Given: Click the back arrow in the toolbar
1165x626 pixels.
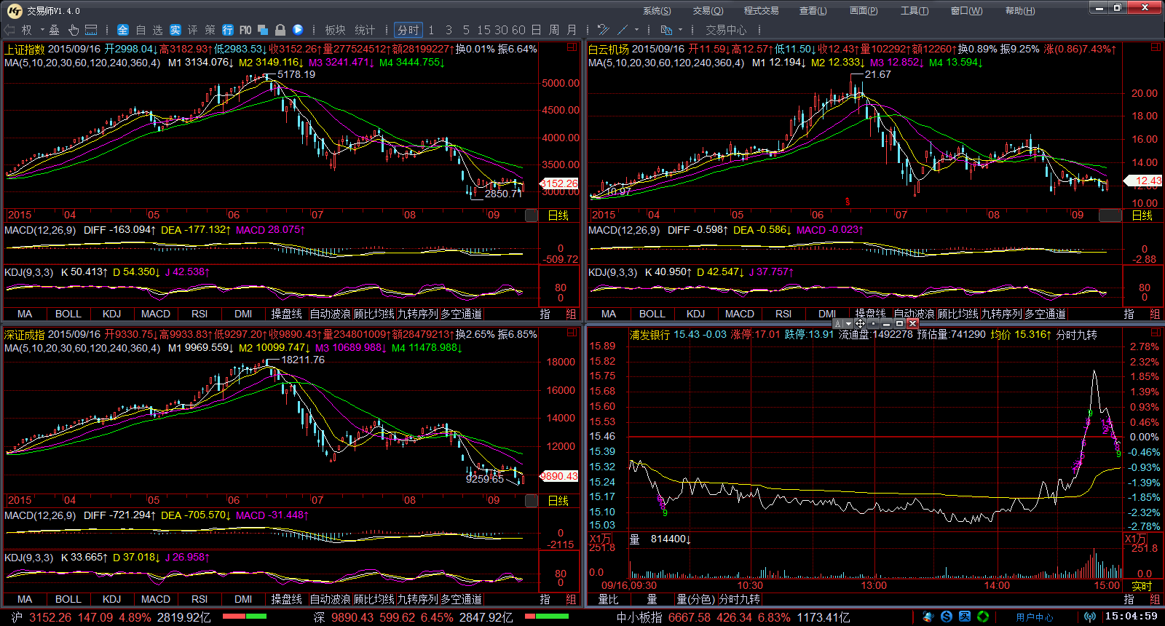Looking at the screenshot, I should [x=9, y=30].
